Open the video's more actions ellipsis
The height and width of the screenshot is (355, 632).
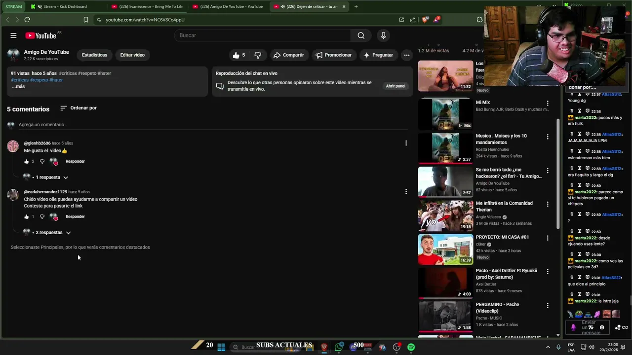[406, 55]
